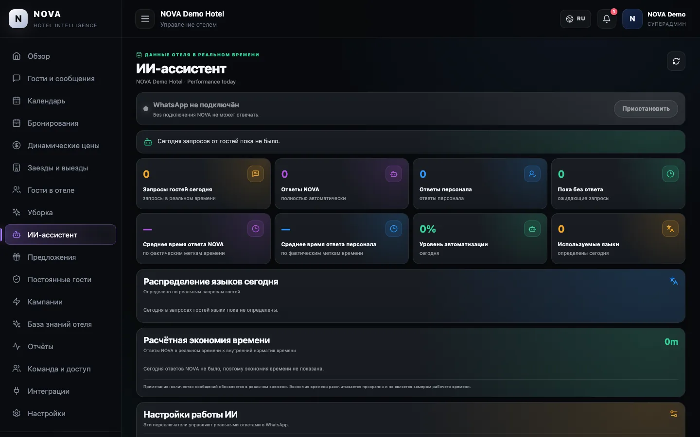Open Постоянные гости
This screenshot has height=437, width=700.
point(60,280)
